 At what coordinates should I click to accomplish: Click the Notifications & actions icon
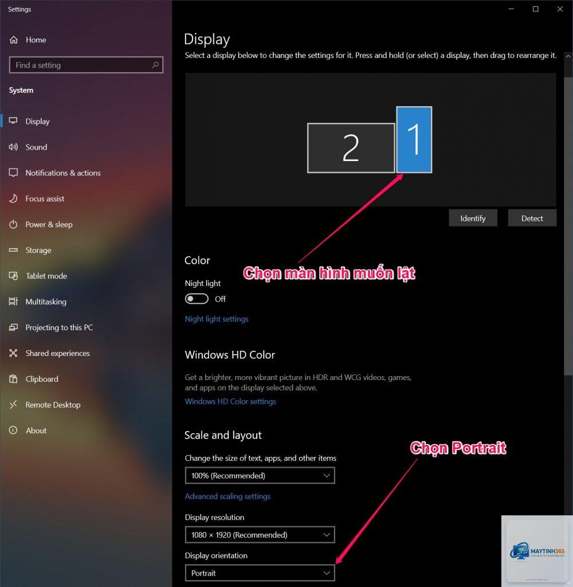pos(14,173)
